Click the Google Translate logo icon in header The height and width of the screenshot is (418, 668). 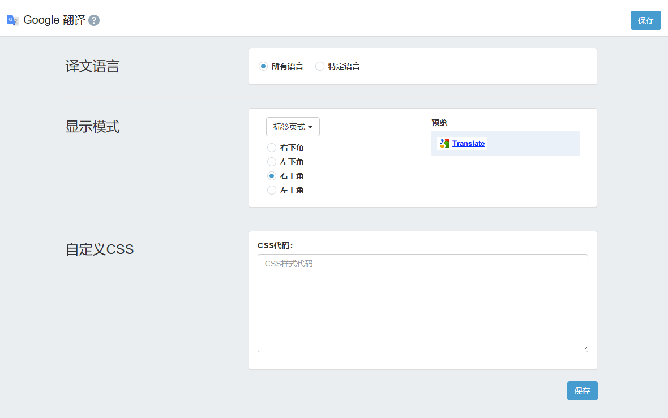click(x=12, y=20)
